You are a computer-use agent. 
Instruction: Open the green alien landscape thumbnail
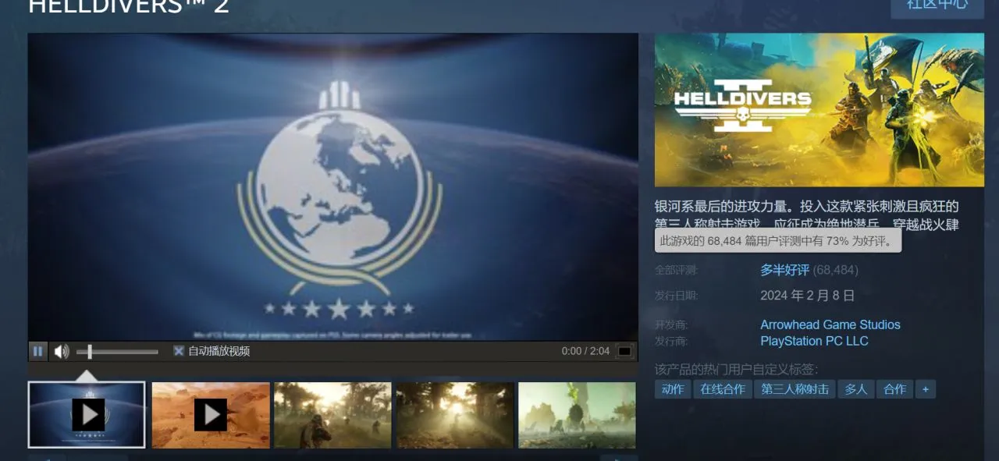(x=577, y=415)
